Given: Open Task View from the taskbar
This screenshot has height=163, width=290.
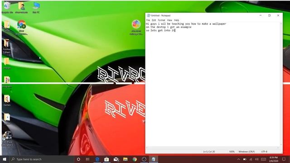Looking at the screenshot, I should [87, 159].
